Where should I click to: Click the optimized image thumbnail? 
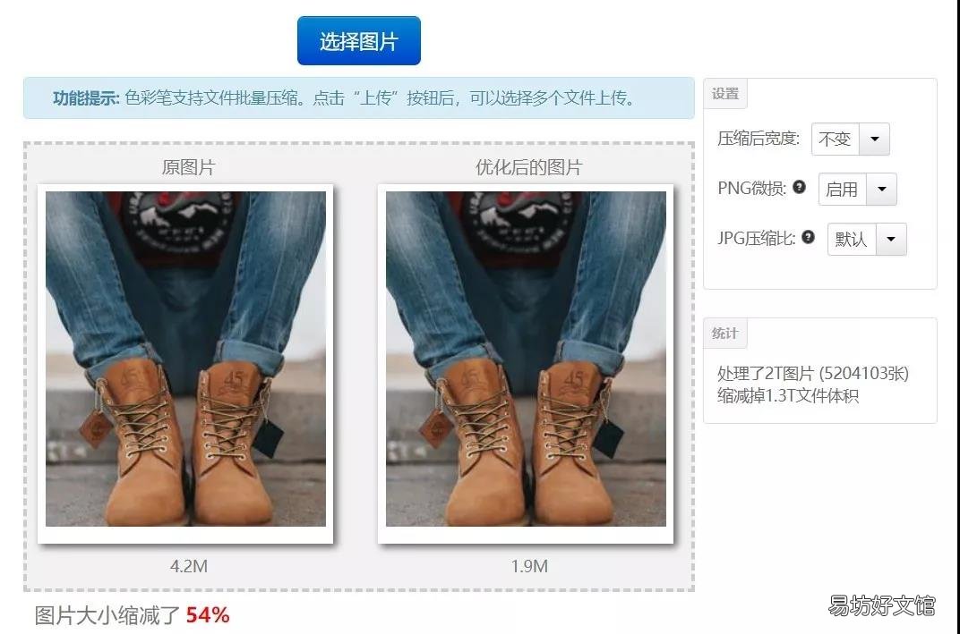pyautogui.click(x=526, y=359)
